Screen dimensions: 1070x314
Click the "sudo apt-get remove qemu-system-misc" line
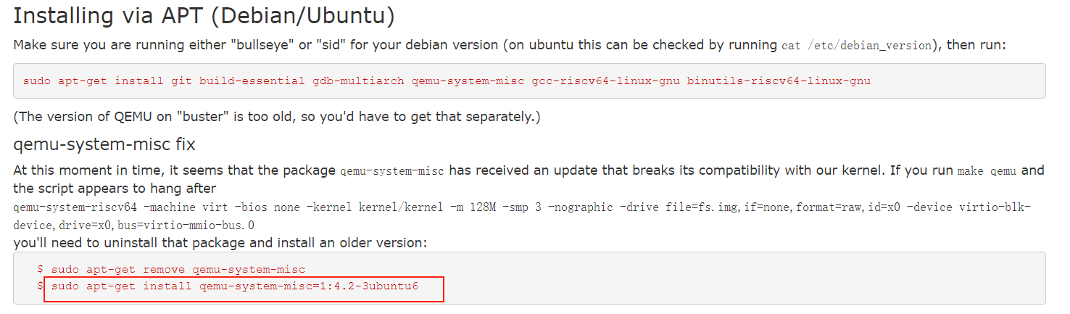pyautogui.click(x=178, y=269)
